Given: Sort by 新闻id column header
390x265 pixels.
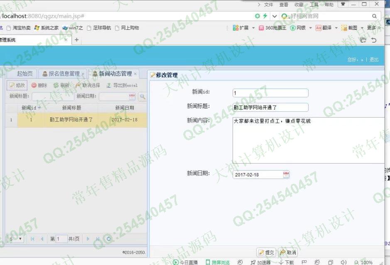Looking at the screenshot, I should (31, 108).
